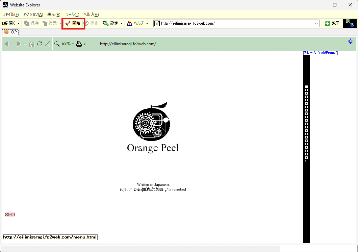Expand the 設定 dropdown arrow
Image resolution: width=358 pixels, height=252 pixels.
(122, 23)
